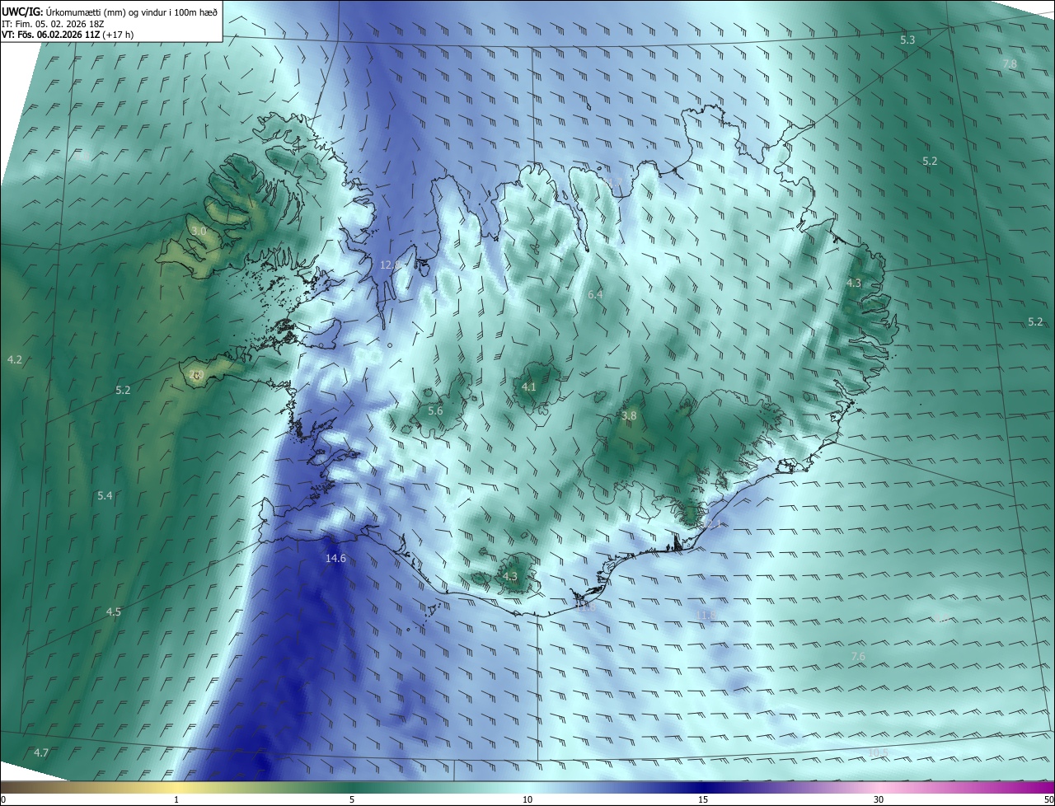Click the 3.8 value on the large glacier
The height and width of the screenshot is (806, 1055).
tap(629, 416)
